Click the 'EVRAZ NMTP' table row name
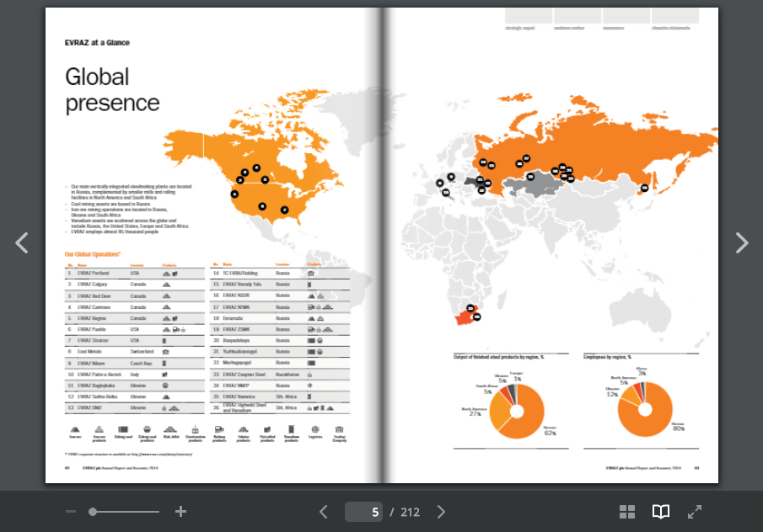This screenshot has width=763, height=532. (x=236, y=386)
